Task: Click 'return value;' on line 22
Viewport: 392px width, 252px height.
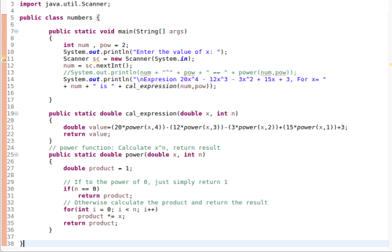Action: (x=87, y=134)
